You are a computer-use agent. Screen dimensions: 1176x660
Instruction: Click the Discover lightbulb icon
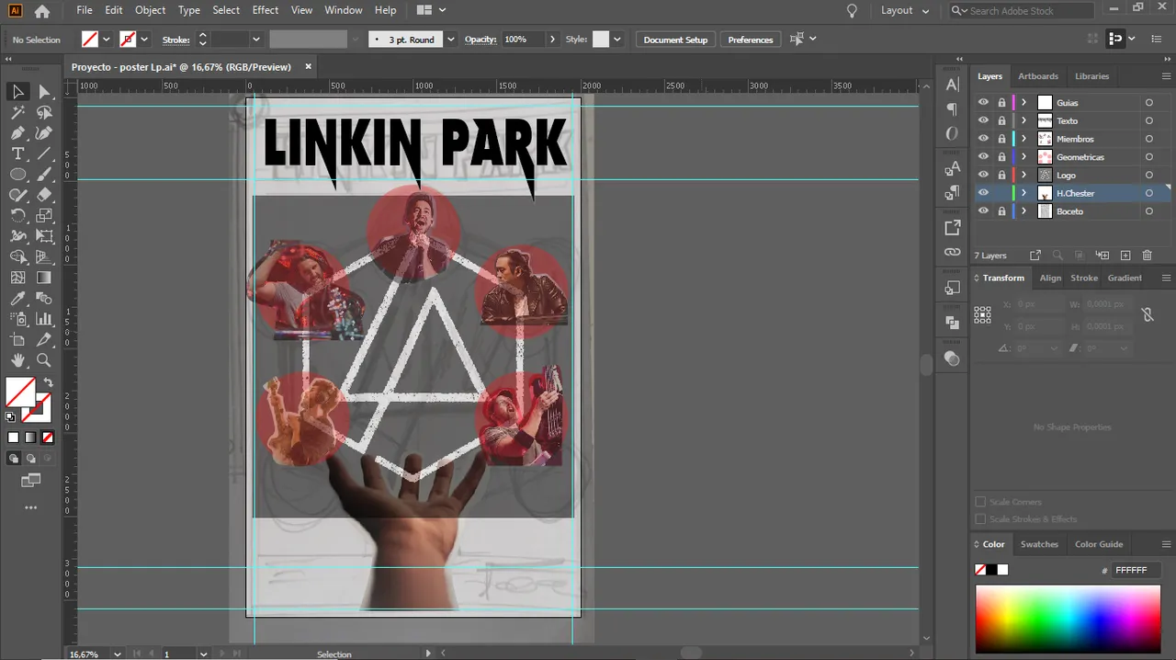click(x=852, y=11)
